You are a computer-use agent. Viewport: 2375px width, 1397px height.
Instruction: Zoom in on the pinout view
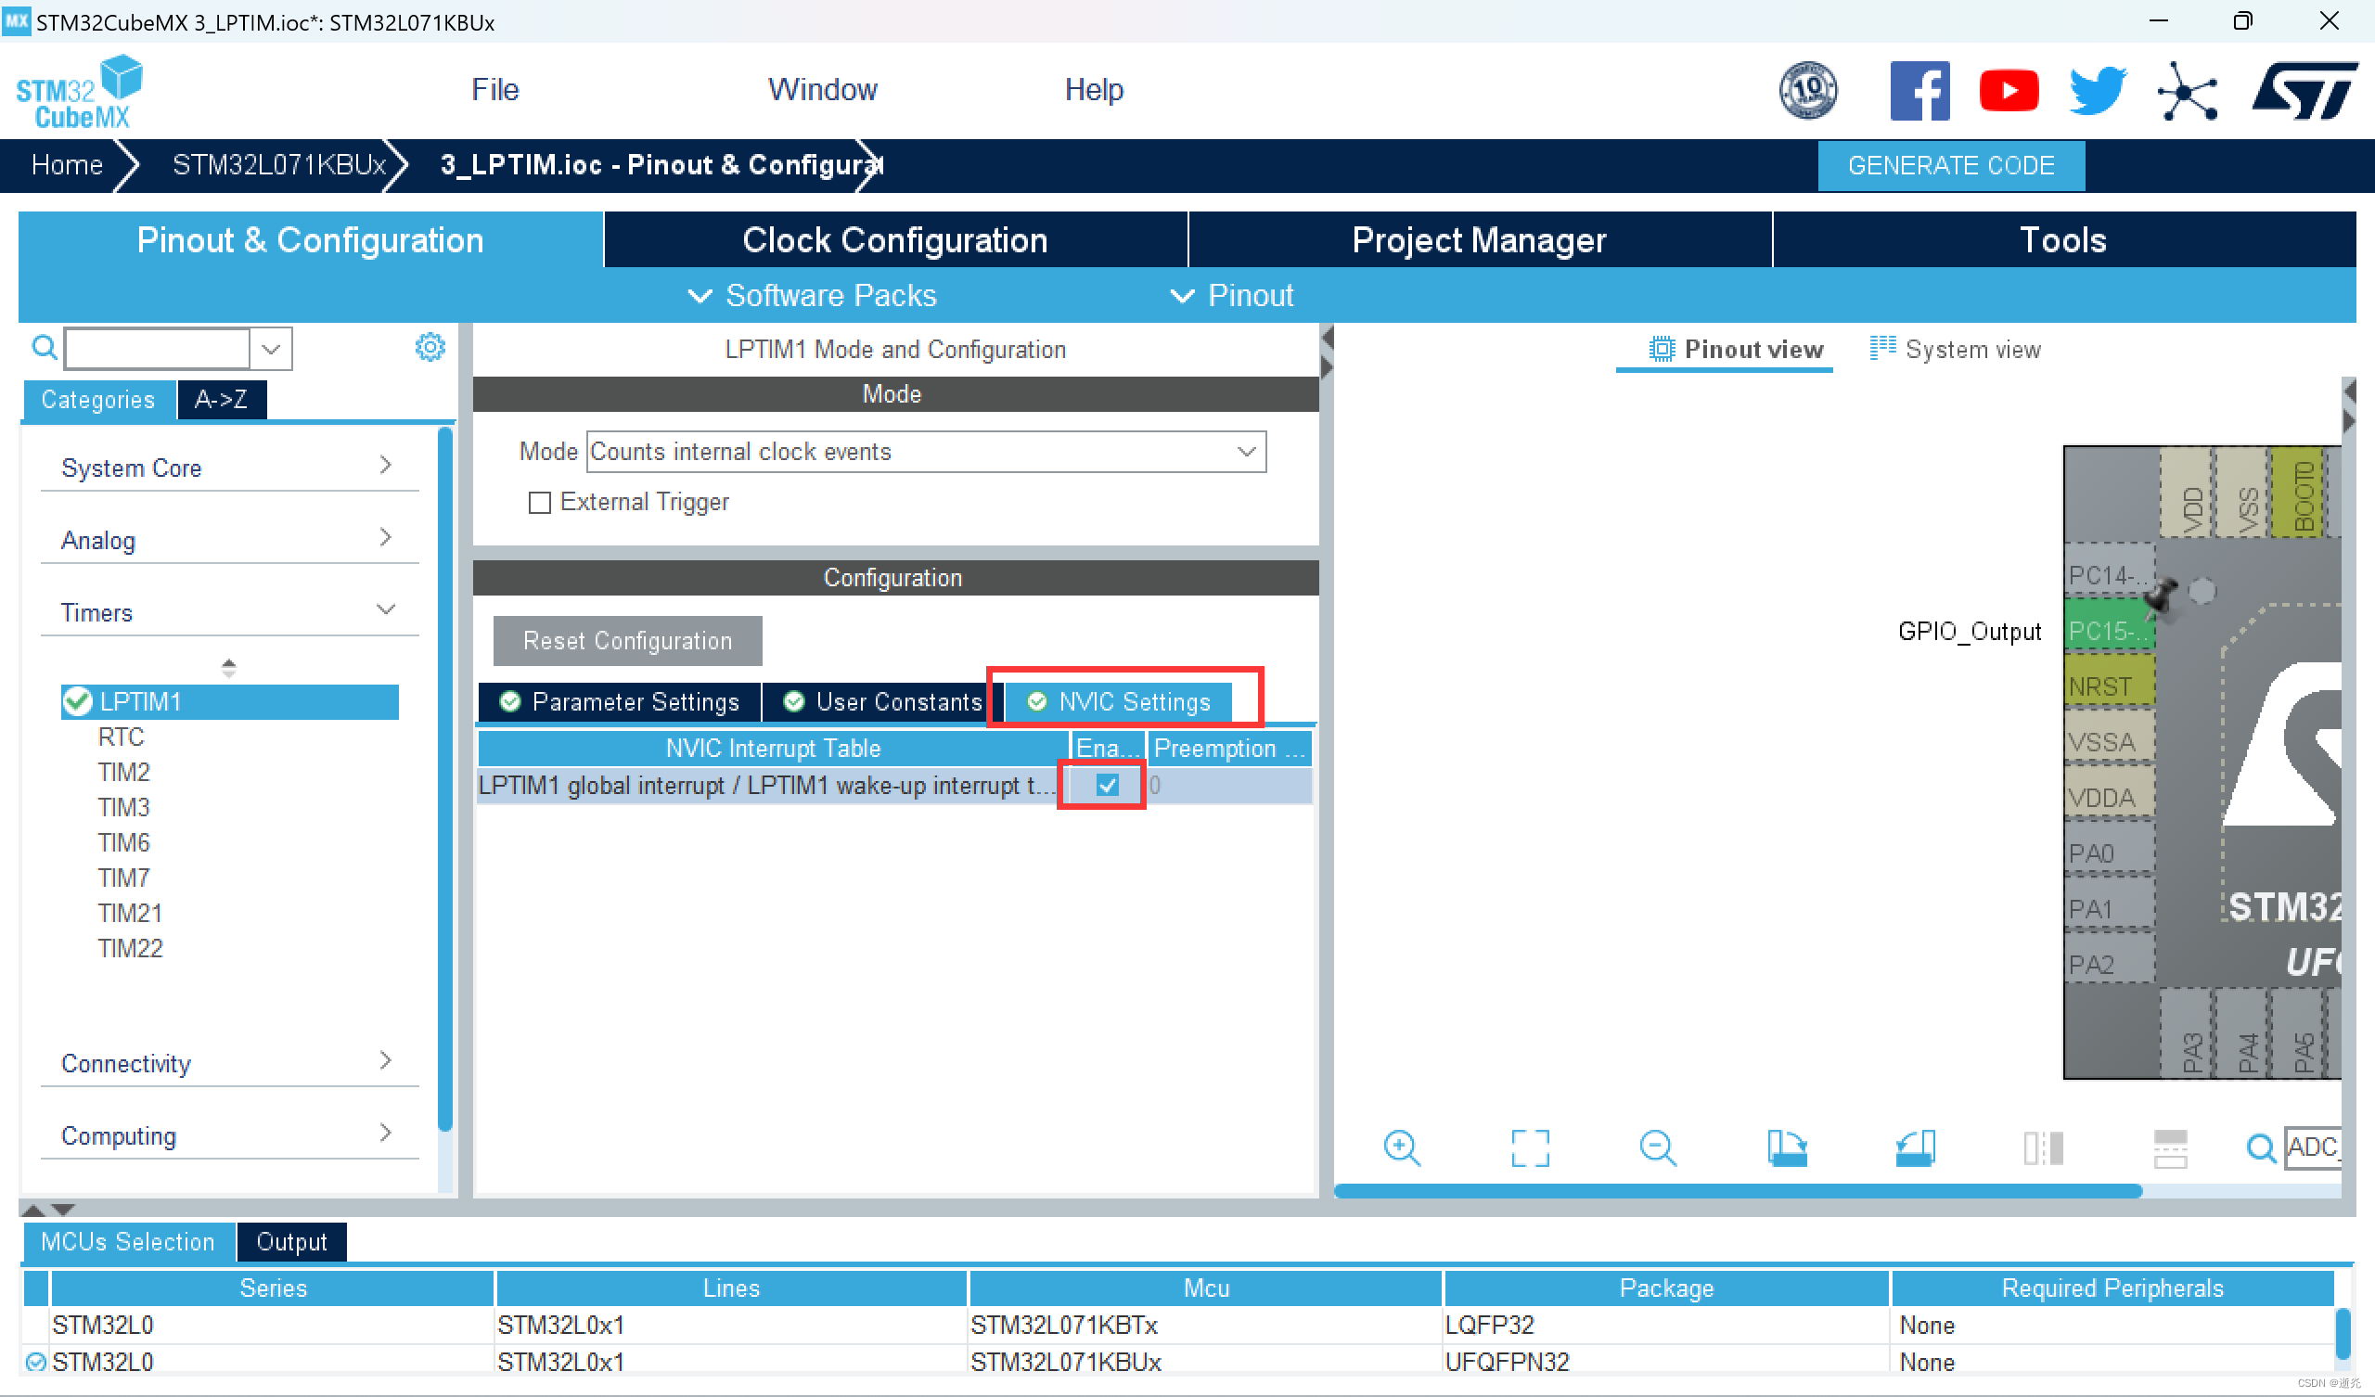pyautogui.click(x=1402, y=1148)
